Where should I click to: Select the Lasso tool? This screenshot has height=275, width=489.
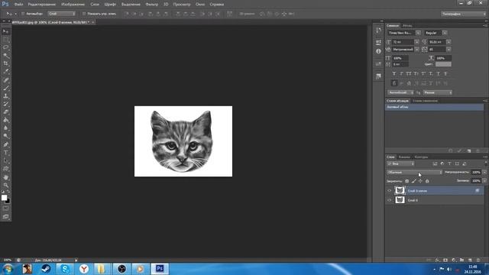point(5,47)
